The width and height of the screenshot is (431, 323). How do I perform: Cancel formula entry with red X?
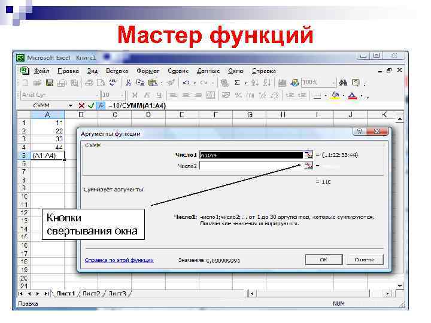[x=81, y=105]
